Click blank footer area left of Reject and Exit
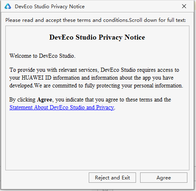Viewport: 196px width, 191px height. click(x=46, y=178)
